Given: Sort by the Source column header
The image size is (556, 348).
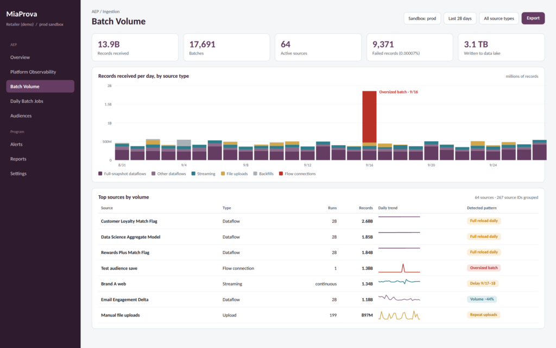Looking at the screenshot, I should click(107, 208).
